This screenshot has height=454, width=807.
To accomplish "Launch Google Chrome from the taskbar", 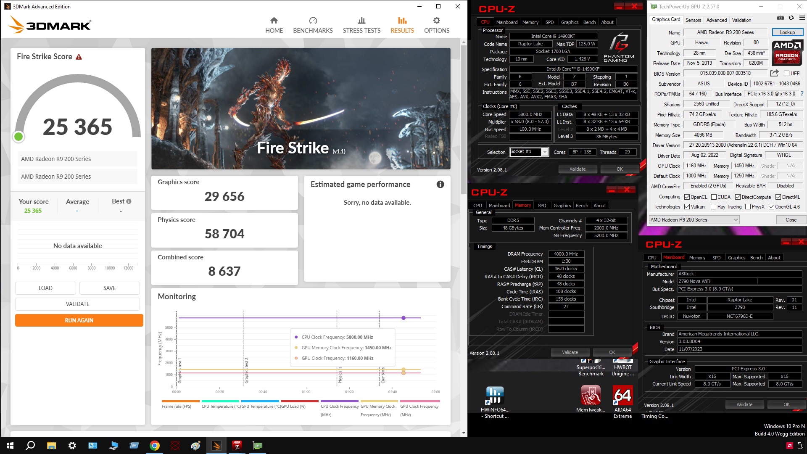I will tap(155, 446).
